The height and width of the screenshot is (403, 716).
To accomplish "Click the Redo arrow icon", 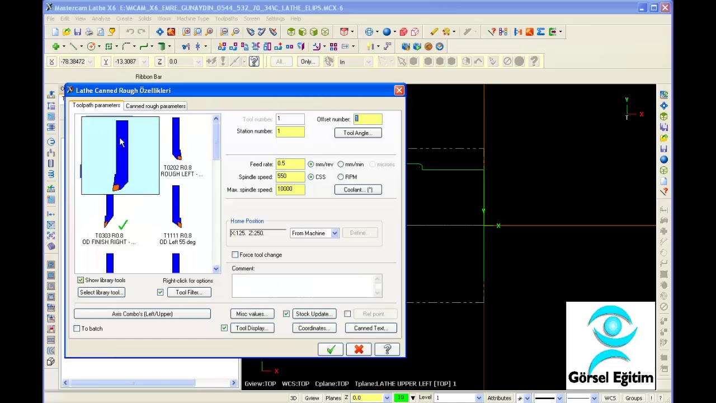I will (142, 32).
